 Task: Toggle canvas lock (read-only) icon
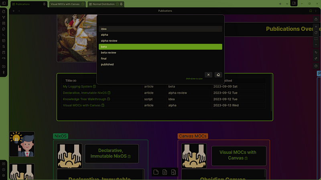tap(316, 19)
